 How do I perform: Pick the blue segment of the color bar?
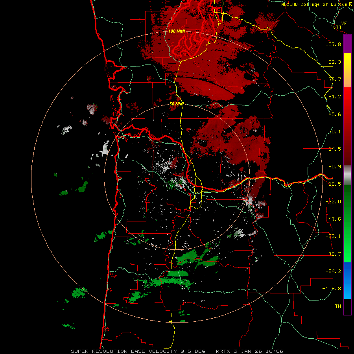pos(347,280)
